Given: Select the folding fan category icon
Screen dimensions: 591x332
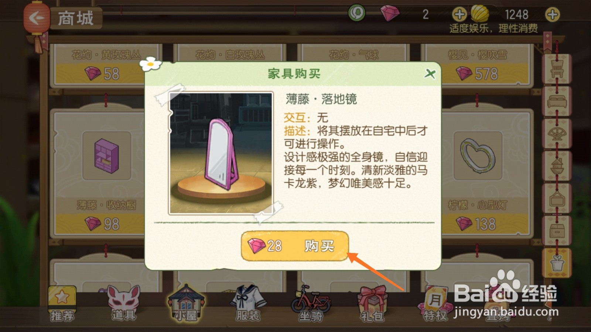Looking at the screenshot, I should 557,134.
